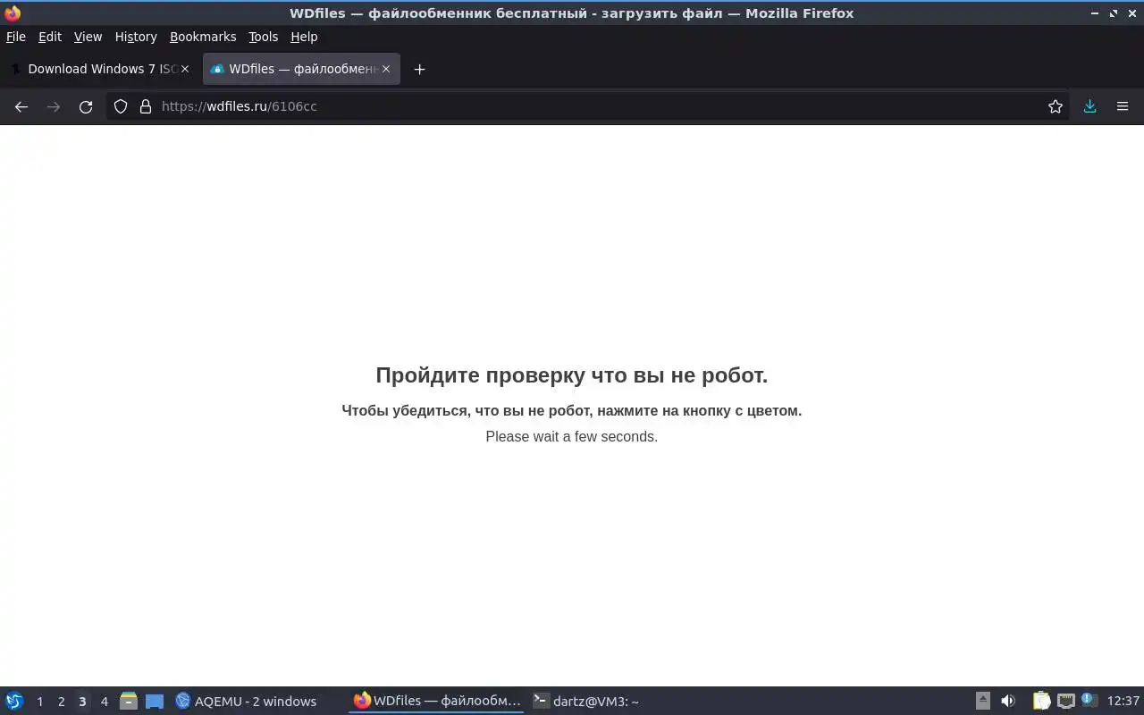This screenshot has width=1144, height=715.
Task: Activate WDfiles Firefox taskbar entry
Action: click(x=436, y=701)
